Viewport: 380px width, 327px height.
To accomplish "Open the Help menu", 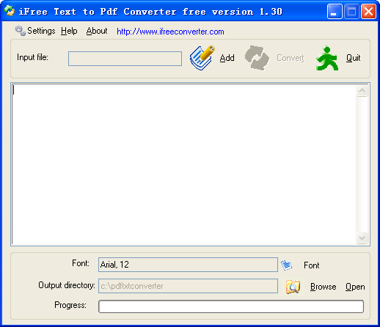I will (69, 31).
